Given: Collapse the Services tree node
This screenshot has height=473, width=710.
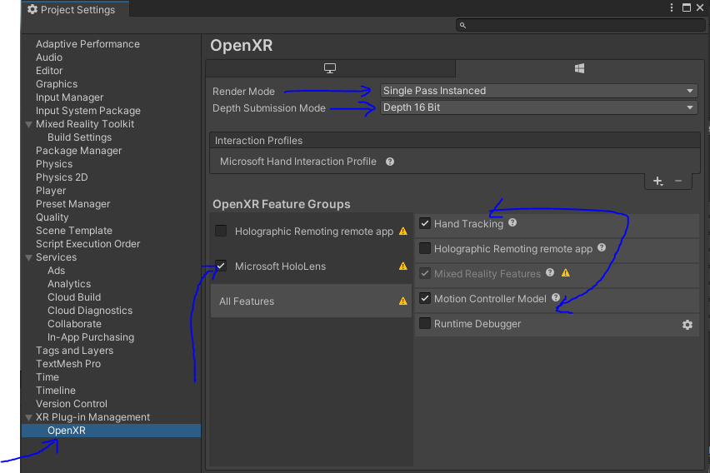Looking at the screenshot, I should coord(28,257).
